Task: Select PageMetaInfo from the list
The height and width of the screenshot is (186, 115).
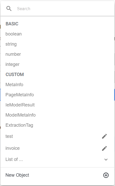Action: point(57,95)
